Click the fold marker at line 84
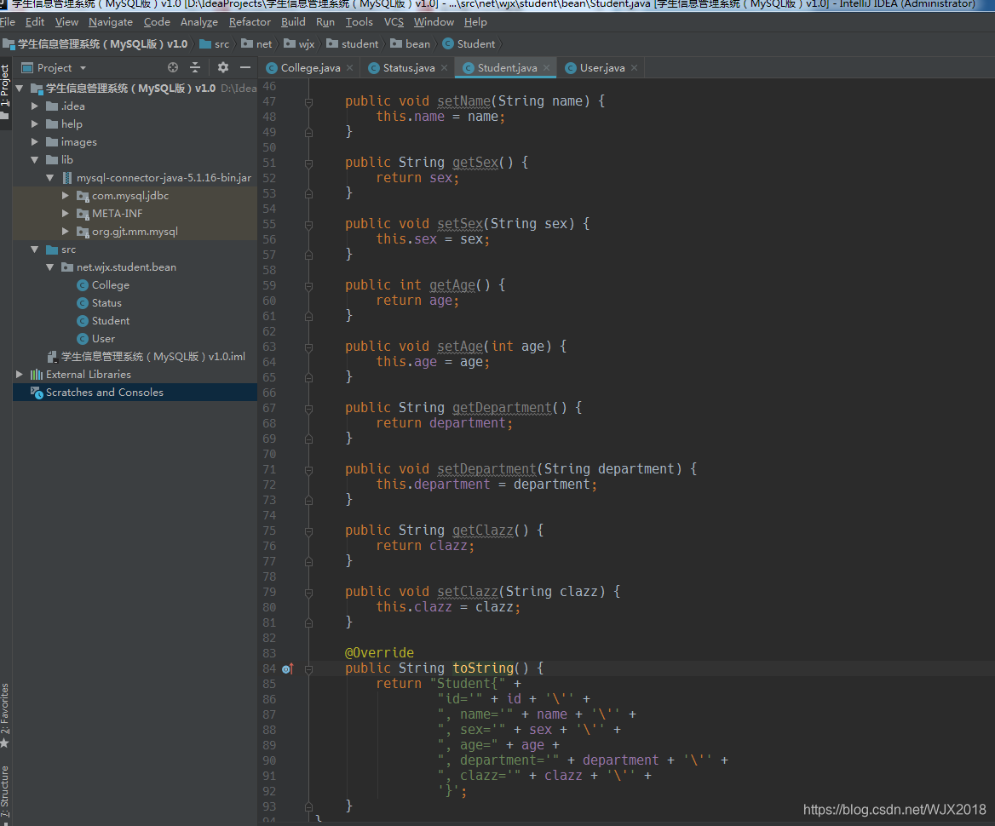The width and height of the screenshot is (995, 826). [308, 669]
